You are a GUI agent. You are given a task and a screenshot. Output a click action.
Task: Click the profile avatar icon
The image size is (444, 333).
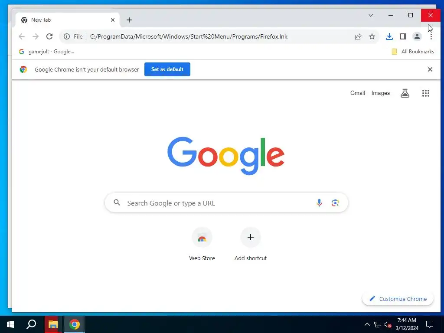417,36
